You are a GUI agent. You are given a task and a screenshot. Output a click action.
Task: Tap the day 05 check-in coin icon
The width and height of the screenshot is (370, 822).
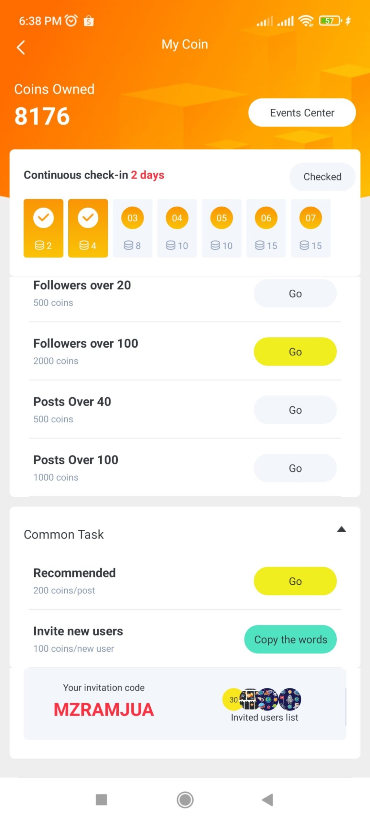click(x=221, y=218)
